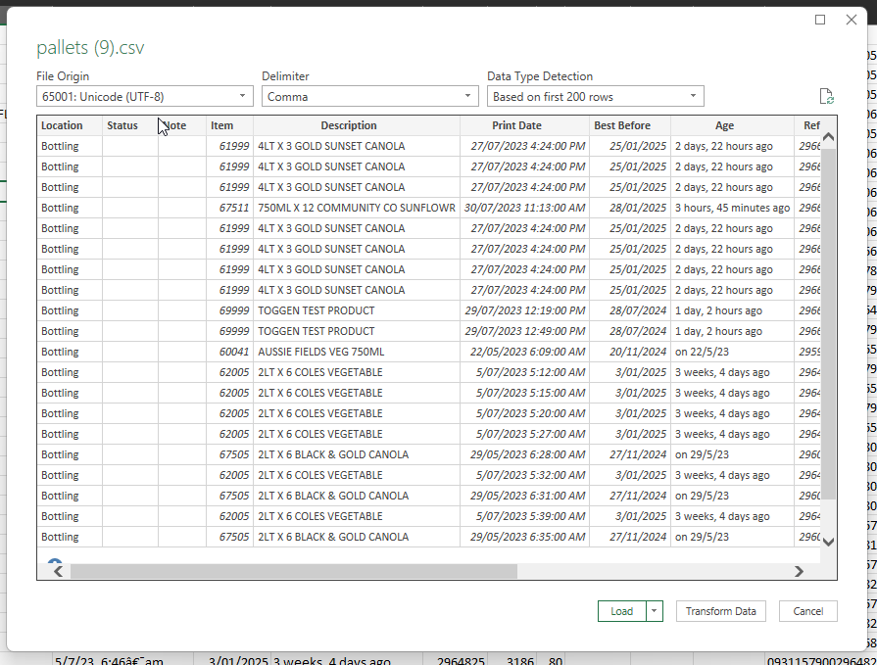Click the scroll left arrow of preview
The width and height of the screenshot is (877, 665).
[58, 571]
